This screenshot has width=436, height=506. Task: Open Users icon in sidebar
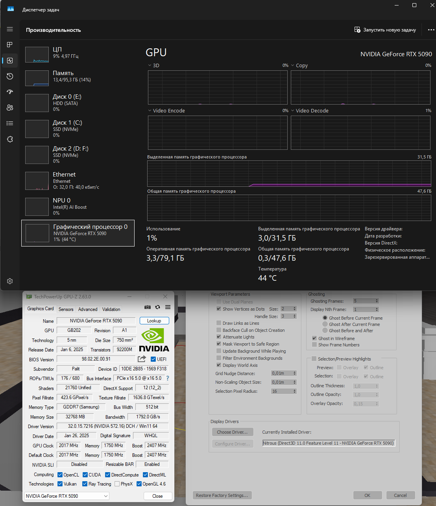coord(10,107)
